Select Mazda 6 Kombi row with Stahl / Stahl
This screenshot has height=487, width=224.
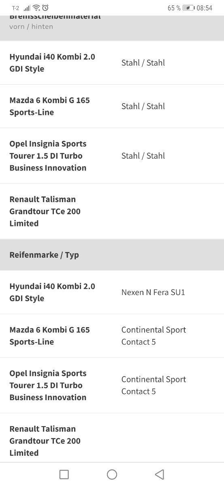(112, 106)
